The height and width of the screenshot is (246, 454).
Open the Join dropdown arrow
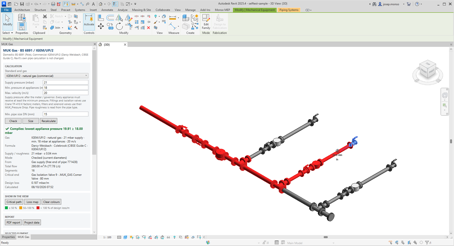(x=62, y=28)
